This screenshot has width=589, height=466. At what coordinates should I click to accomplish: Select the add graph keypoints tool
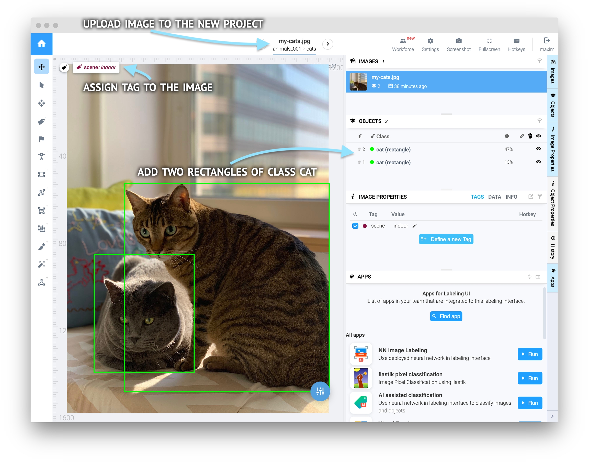point(41,282)
